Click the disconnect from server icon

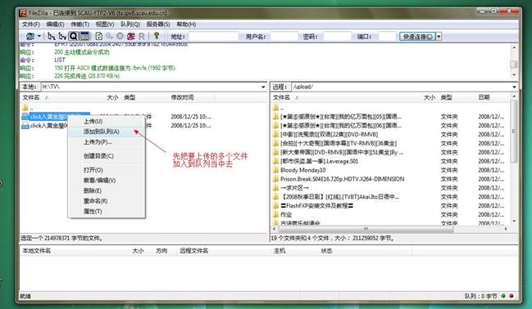click(130, 36)
